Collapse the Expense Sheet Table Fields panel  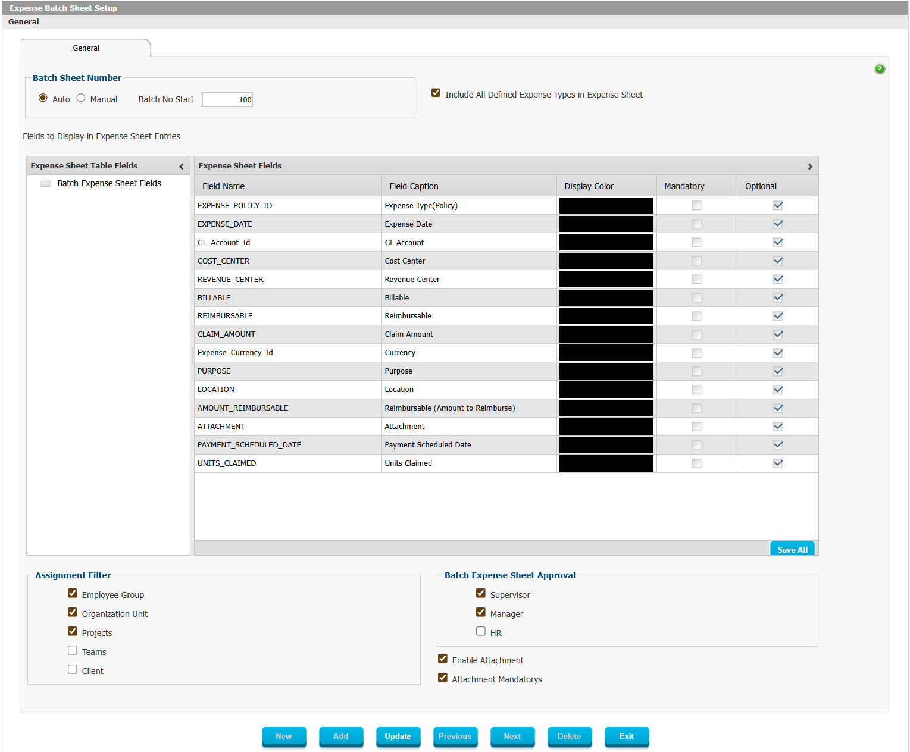click(x=182, y=167)
